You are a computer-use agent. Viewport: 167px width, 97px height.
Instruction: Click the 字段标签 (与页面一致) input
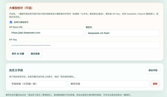click(x=38, y=84)
